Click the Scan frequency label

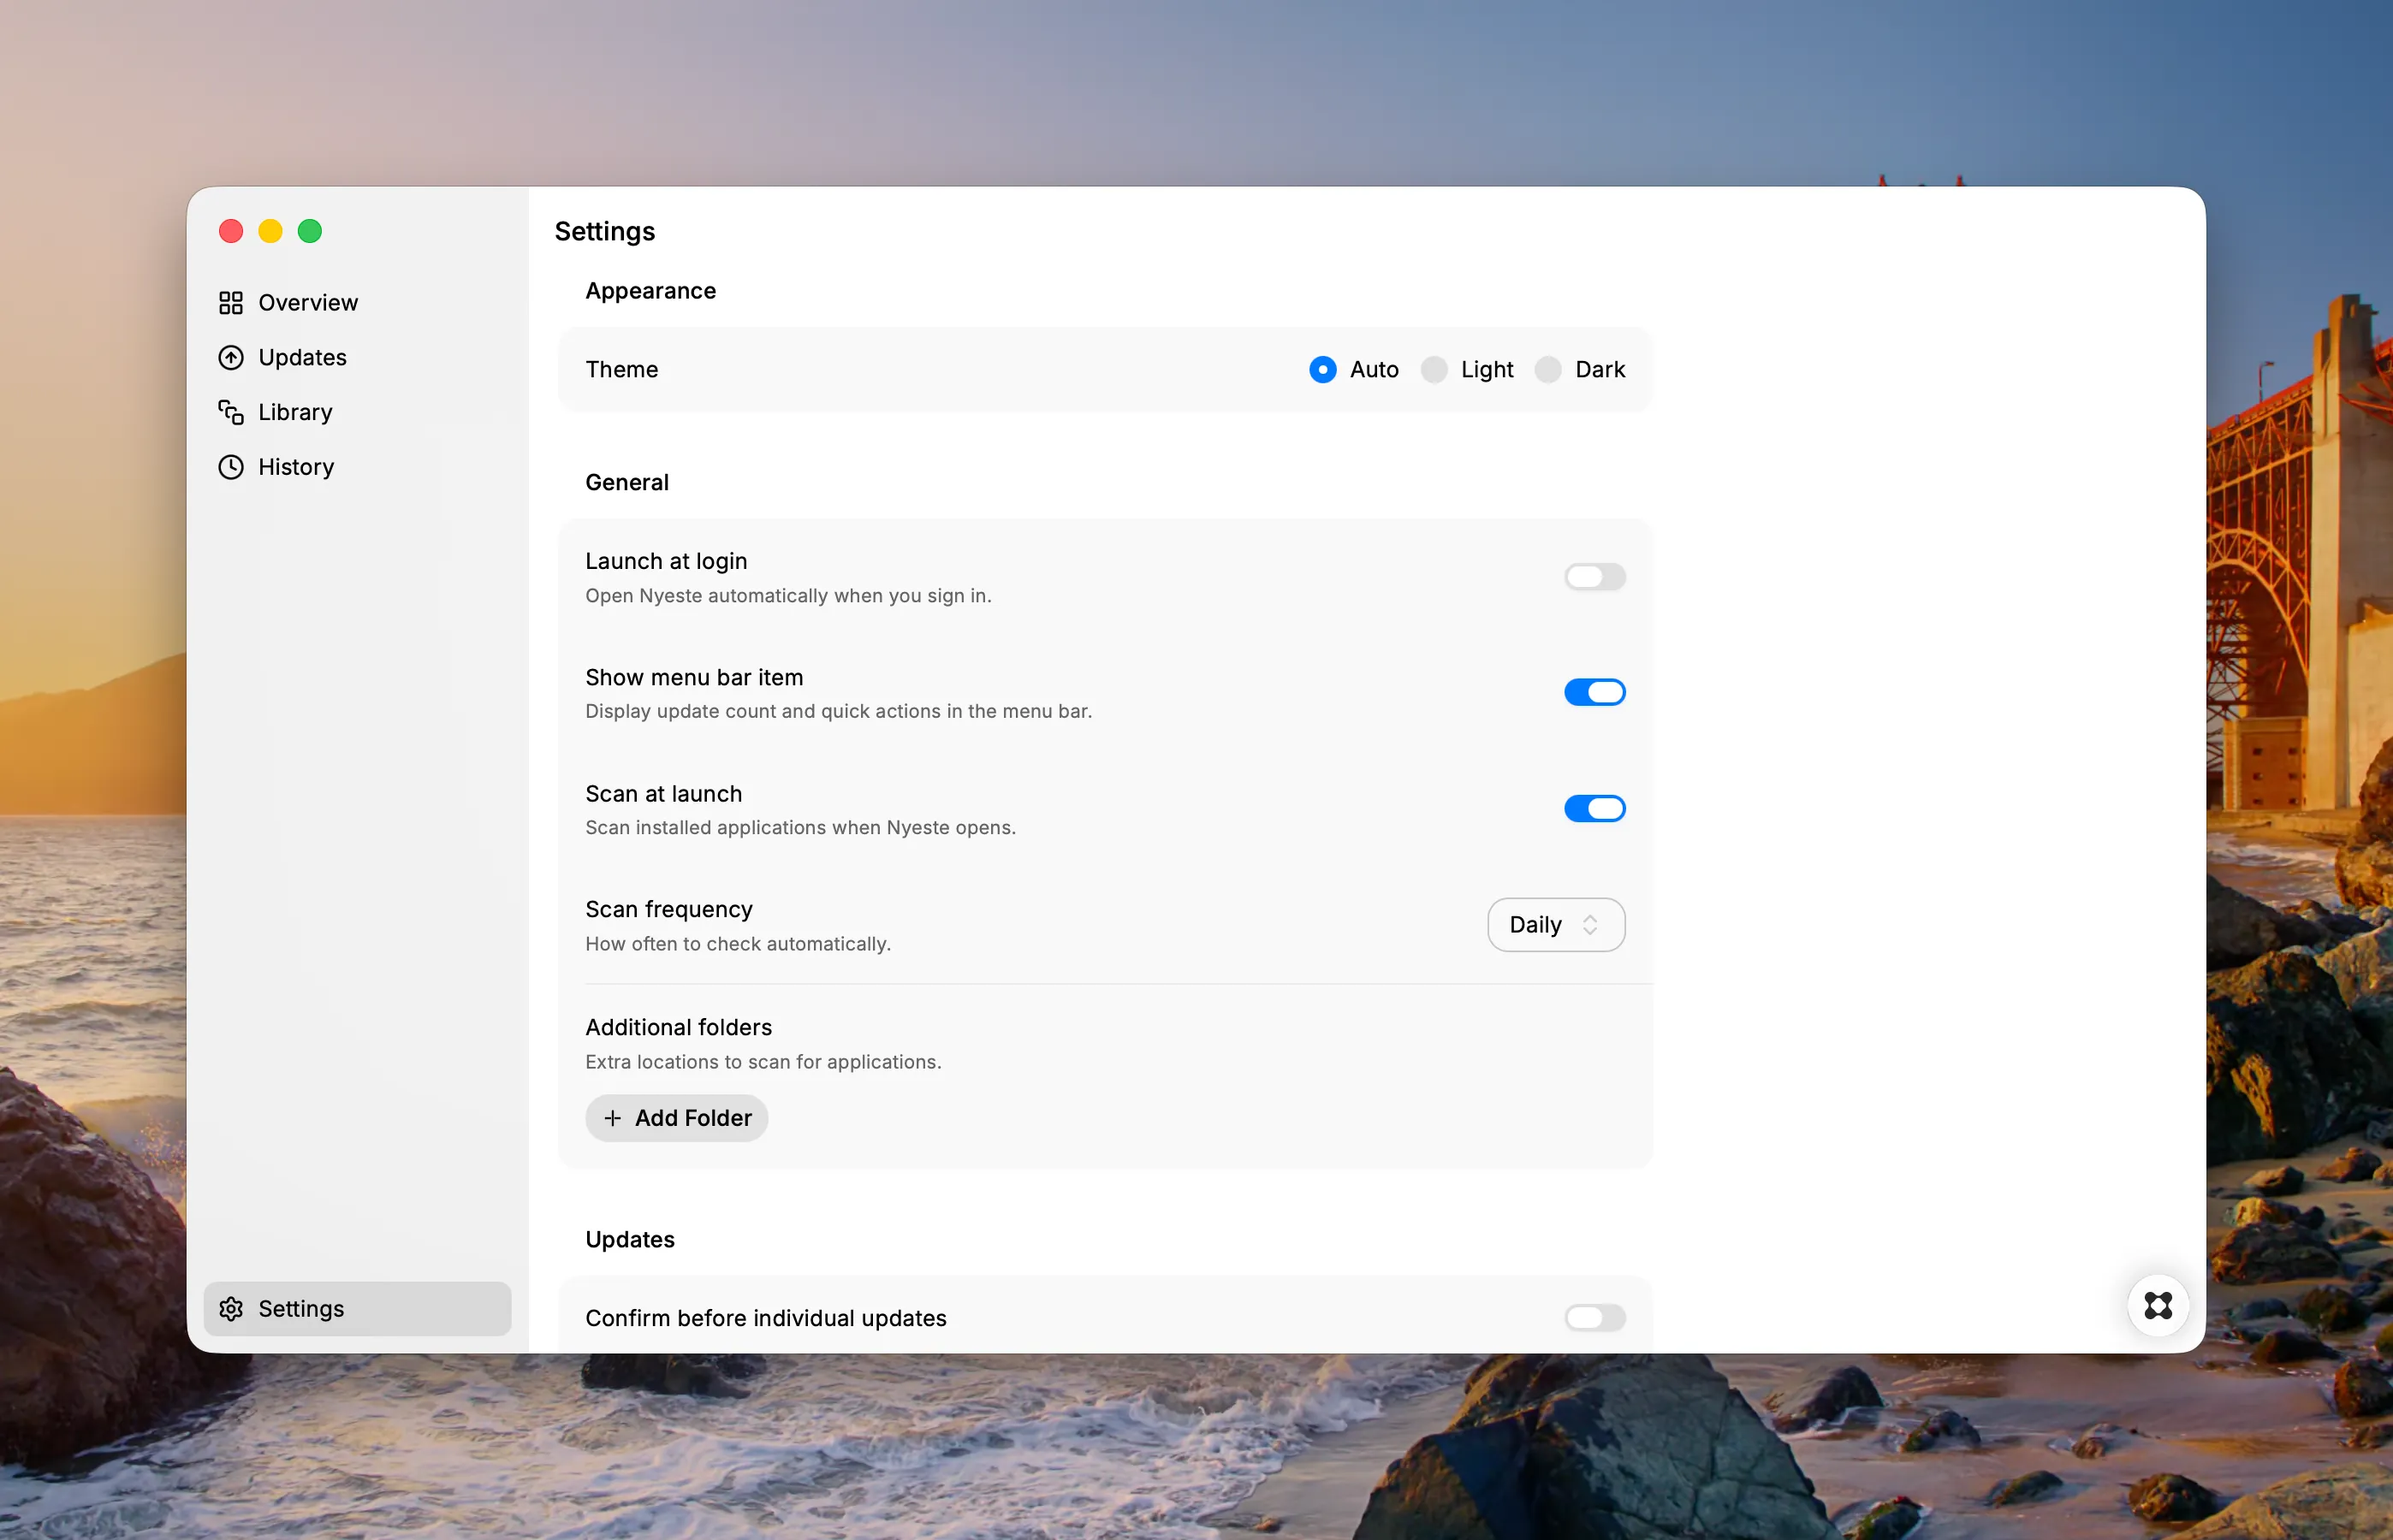tap(668, 910)
